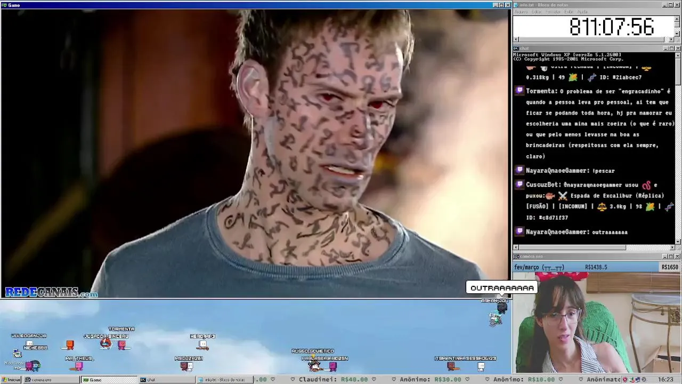Click the 'ID: #c8d71f37' text in chat
Image resolution: width=682 pixels, height=384 pixels.
(547, 218)
